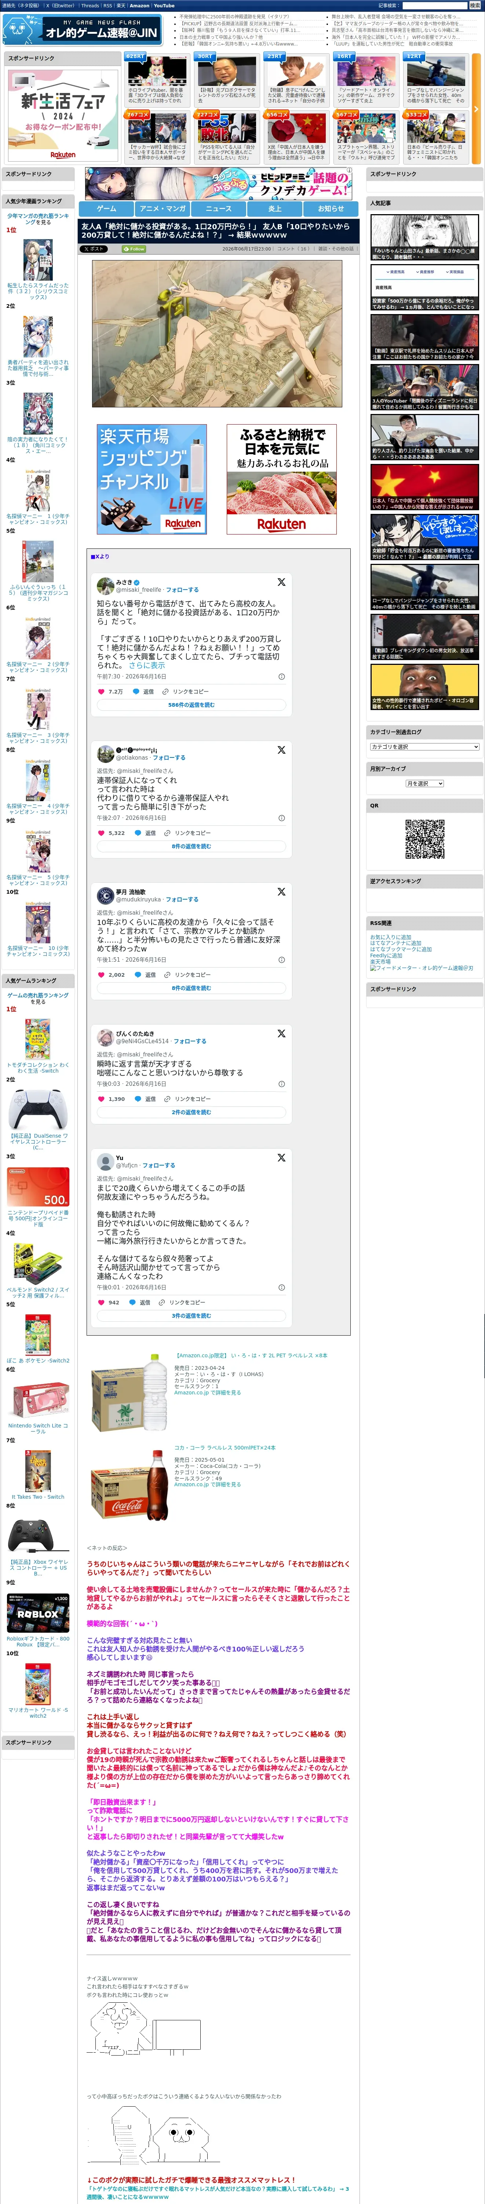Image resolution: width=485 pixels, height=2204 pixels.
Task: Click the X logo on Yu's tweet
Action: point(281,1157)
